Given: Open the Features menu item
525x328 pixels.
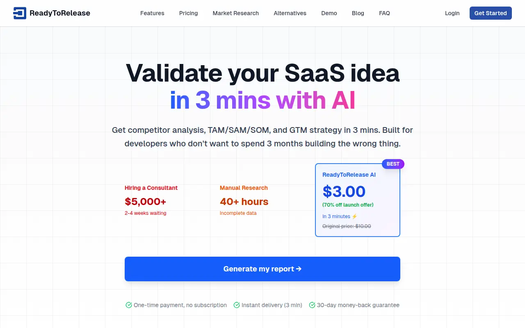Looking at the screenshot, I should point(152,13).
